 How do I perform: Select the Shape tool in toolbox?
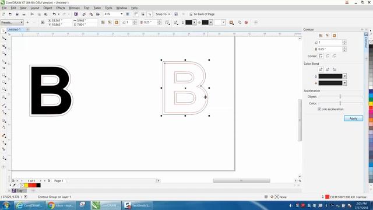[x=4, y=38]
